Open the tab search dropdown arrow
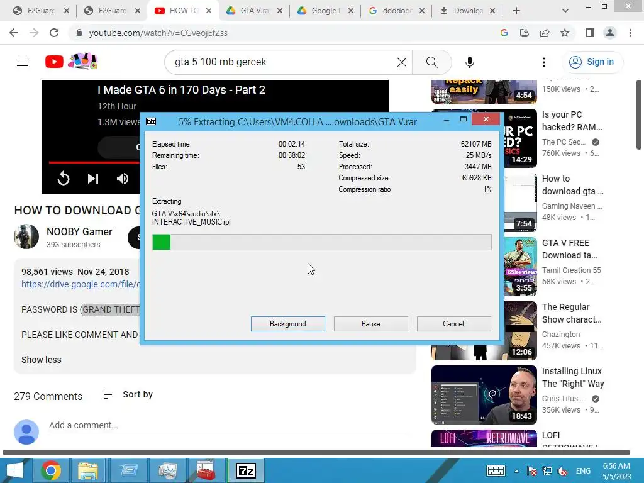Viewport: 644px width, 483px height. 565,11
